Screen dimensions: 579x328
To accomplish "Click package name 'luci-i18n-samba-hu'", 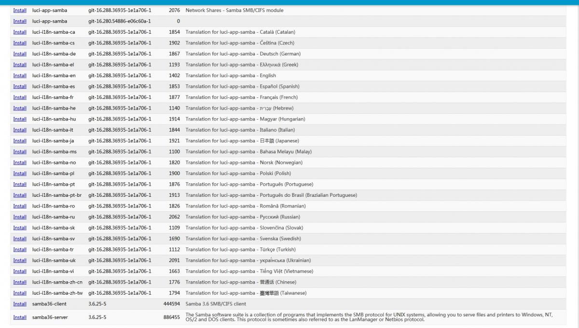I will [x=54, y=119].
